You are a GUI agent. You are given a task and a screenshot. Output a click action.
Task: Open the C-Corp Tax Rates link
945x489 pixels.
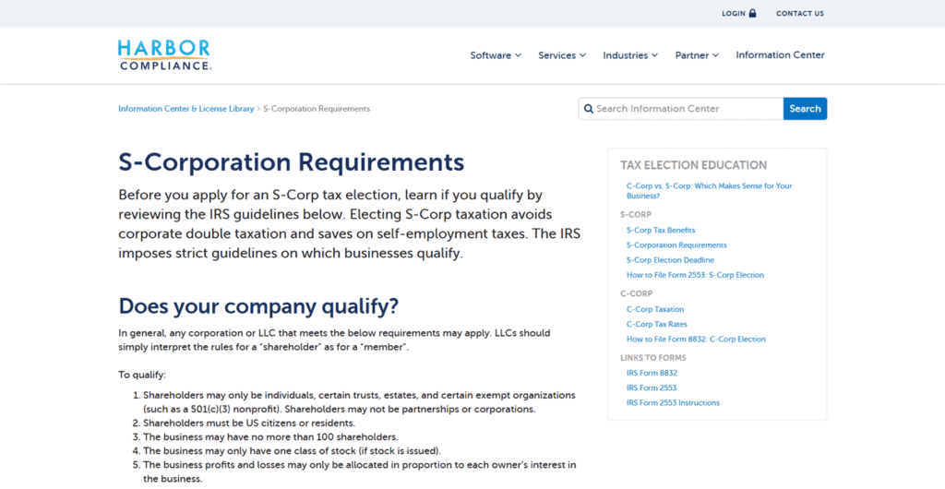click(657, 325)
